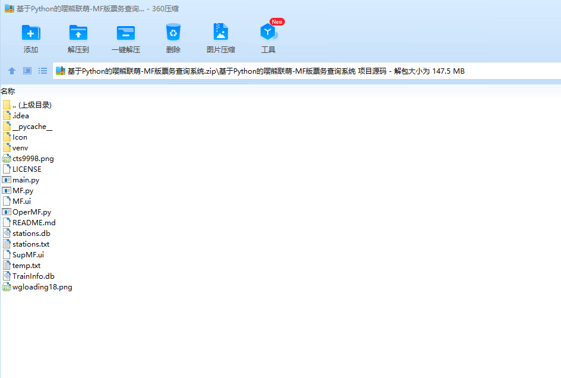
Task: Go up a level with the arrow icon
Action: [x=12, y=71]
